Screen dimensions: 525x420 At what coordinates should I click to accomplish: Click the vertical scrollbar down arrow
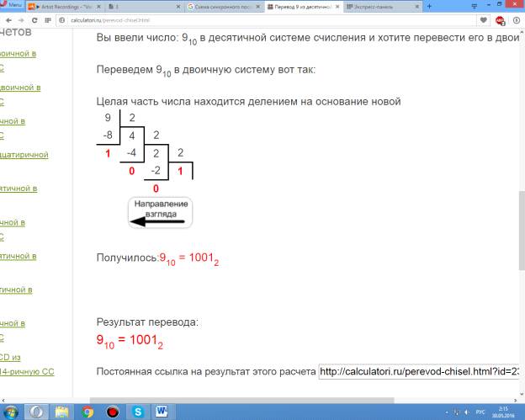[x=522, y=394]
